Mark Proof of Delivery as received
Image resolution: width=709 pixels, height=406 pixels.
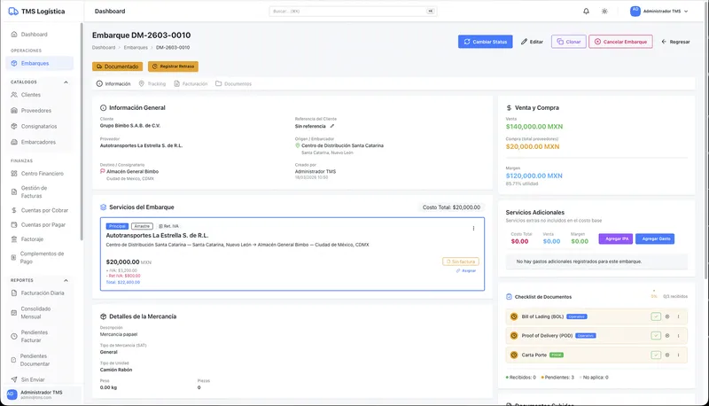click(656, 336)
